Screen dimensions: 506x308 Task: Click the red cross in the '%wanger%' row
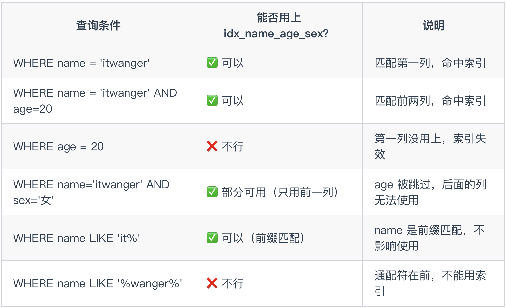tap(212, 283)
